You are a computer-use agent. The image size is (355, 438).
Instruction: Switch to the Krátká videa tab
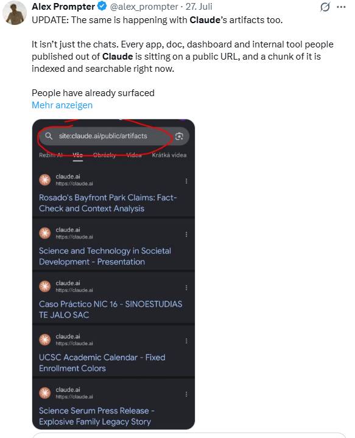(x=169, y=155)
